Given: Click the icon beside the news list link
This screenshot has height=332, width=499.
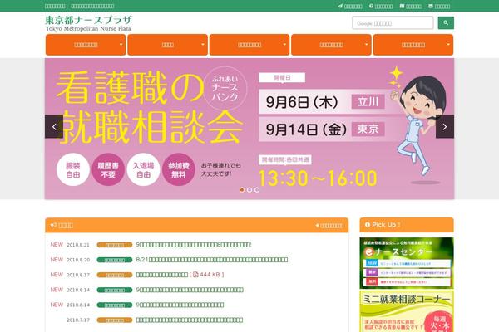Looking at the screenshot, I should click(317, 226).
